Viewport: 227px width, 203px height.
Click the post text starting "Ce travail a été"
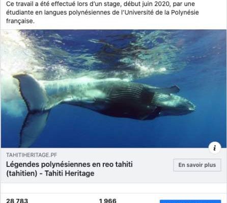[x=102, y=12]
